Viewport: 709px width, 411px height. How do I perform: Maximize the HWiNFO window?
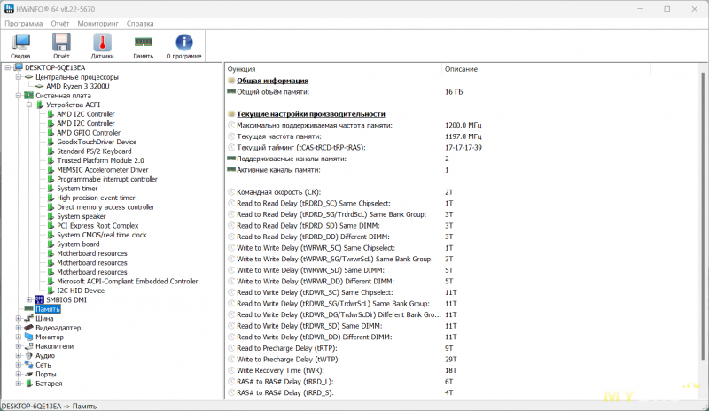pos(667,9)
